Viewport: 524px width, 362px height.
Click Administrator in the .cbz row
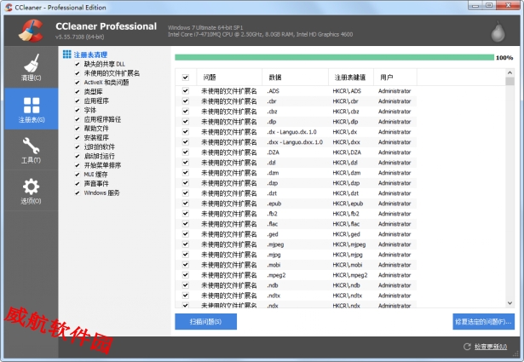coord(394,112)
